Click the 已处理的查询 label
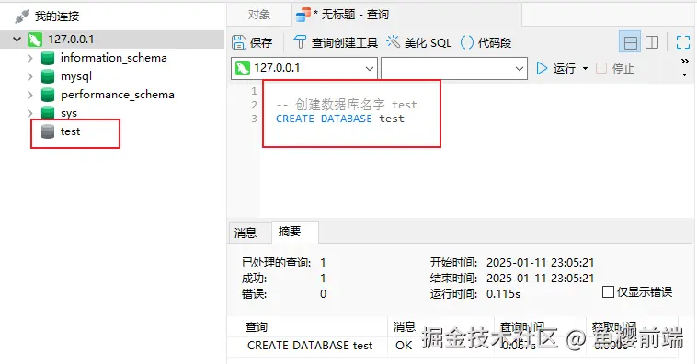 276,263
